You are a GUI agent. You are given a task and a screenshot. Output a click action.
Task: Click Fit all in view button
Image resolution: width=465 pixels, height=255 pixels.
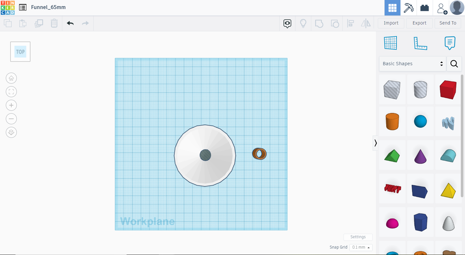point(11,92)
